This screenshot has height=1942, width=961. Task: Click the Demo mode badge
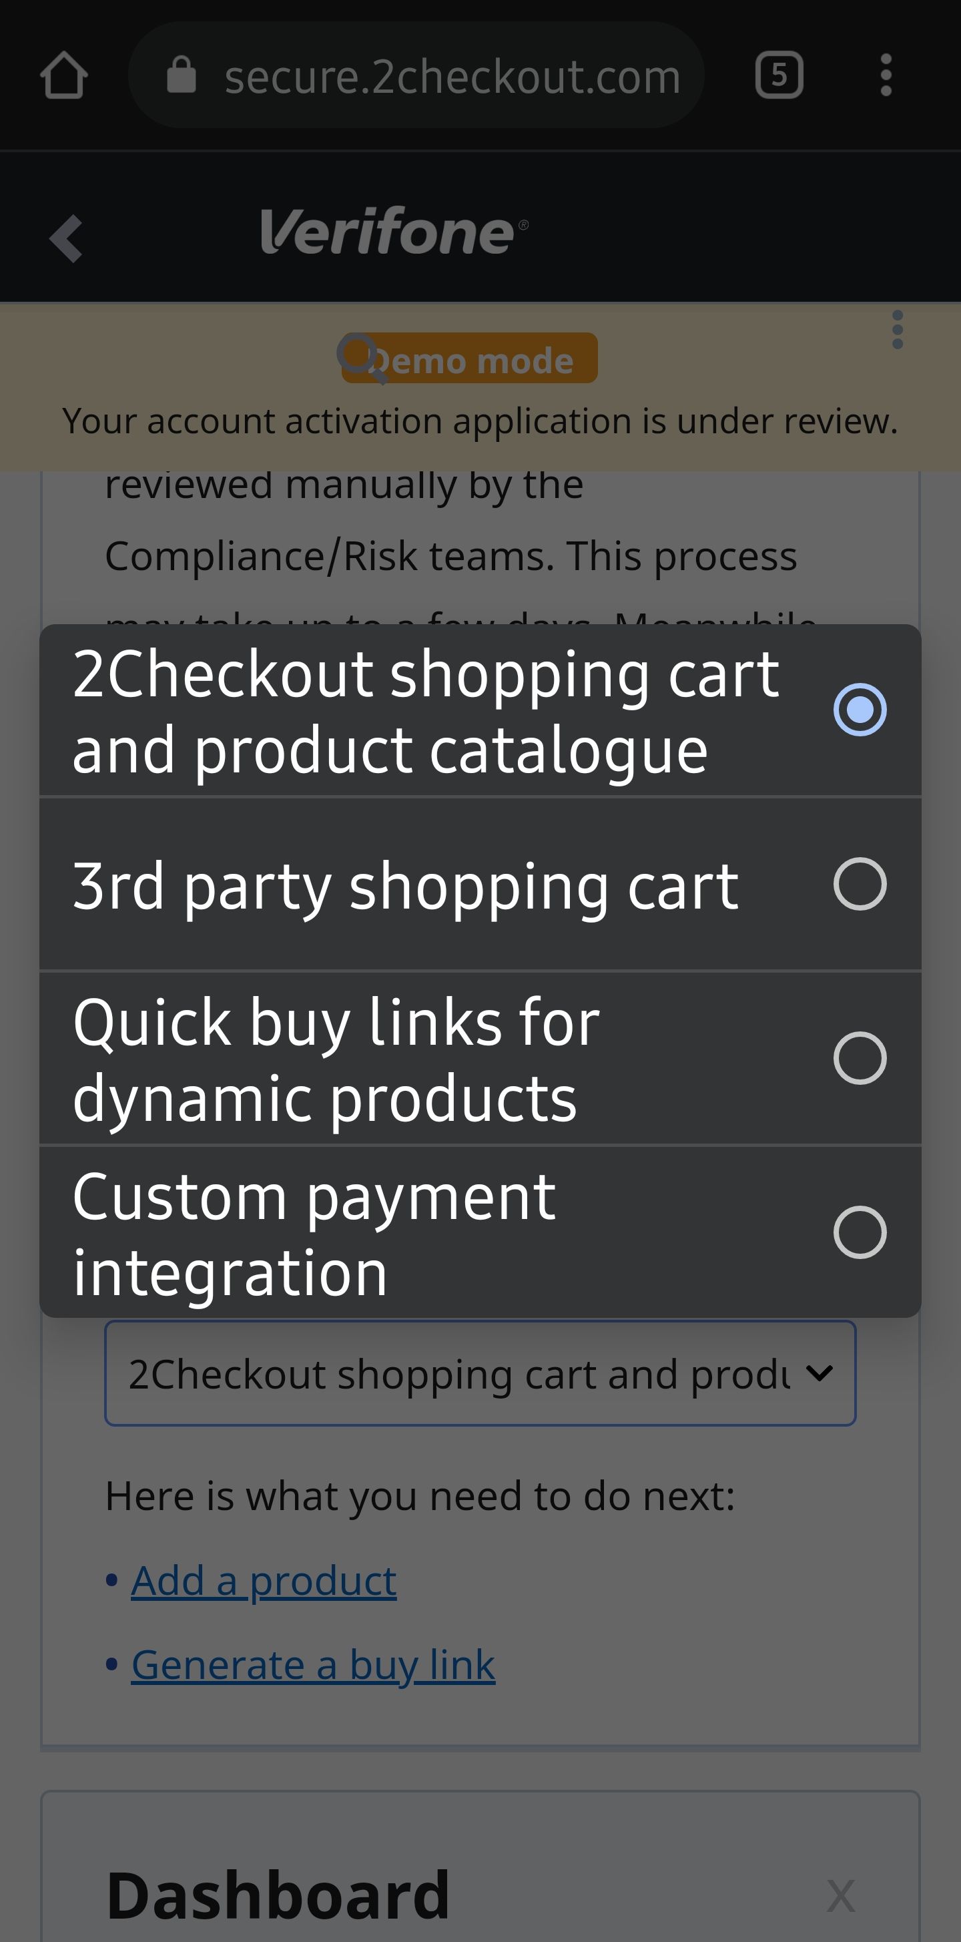[x=468, y=359]
